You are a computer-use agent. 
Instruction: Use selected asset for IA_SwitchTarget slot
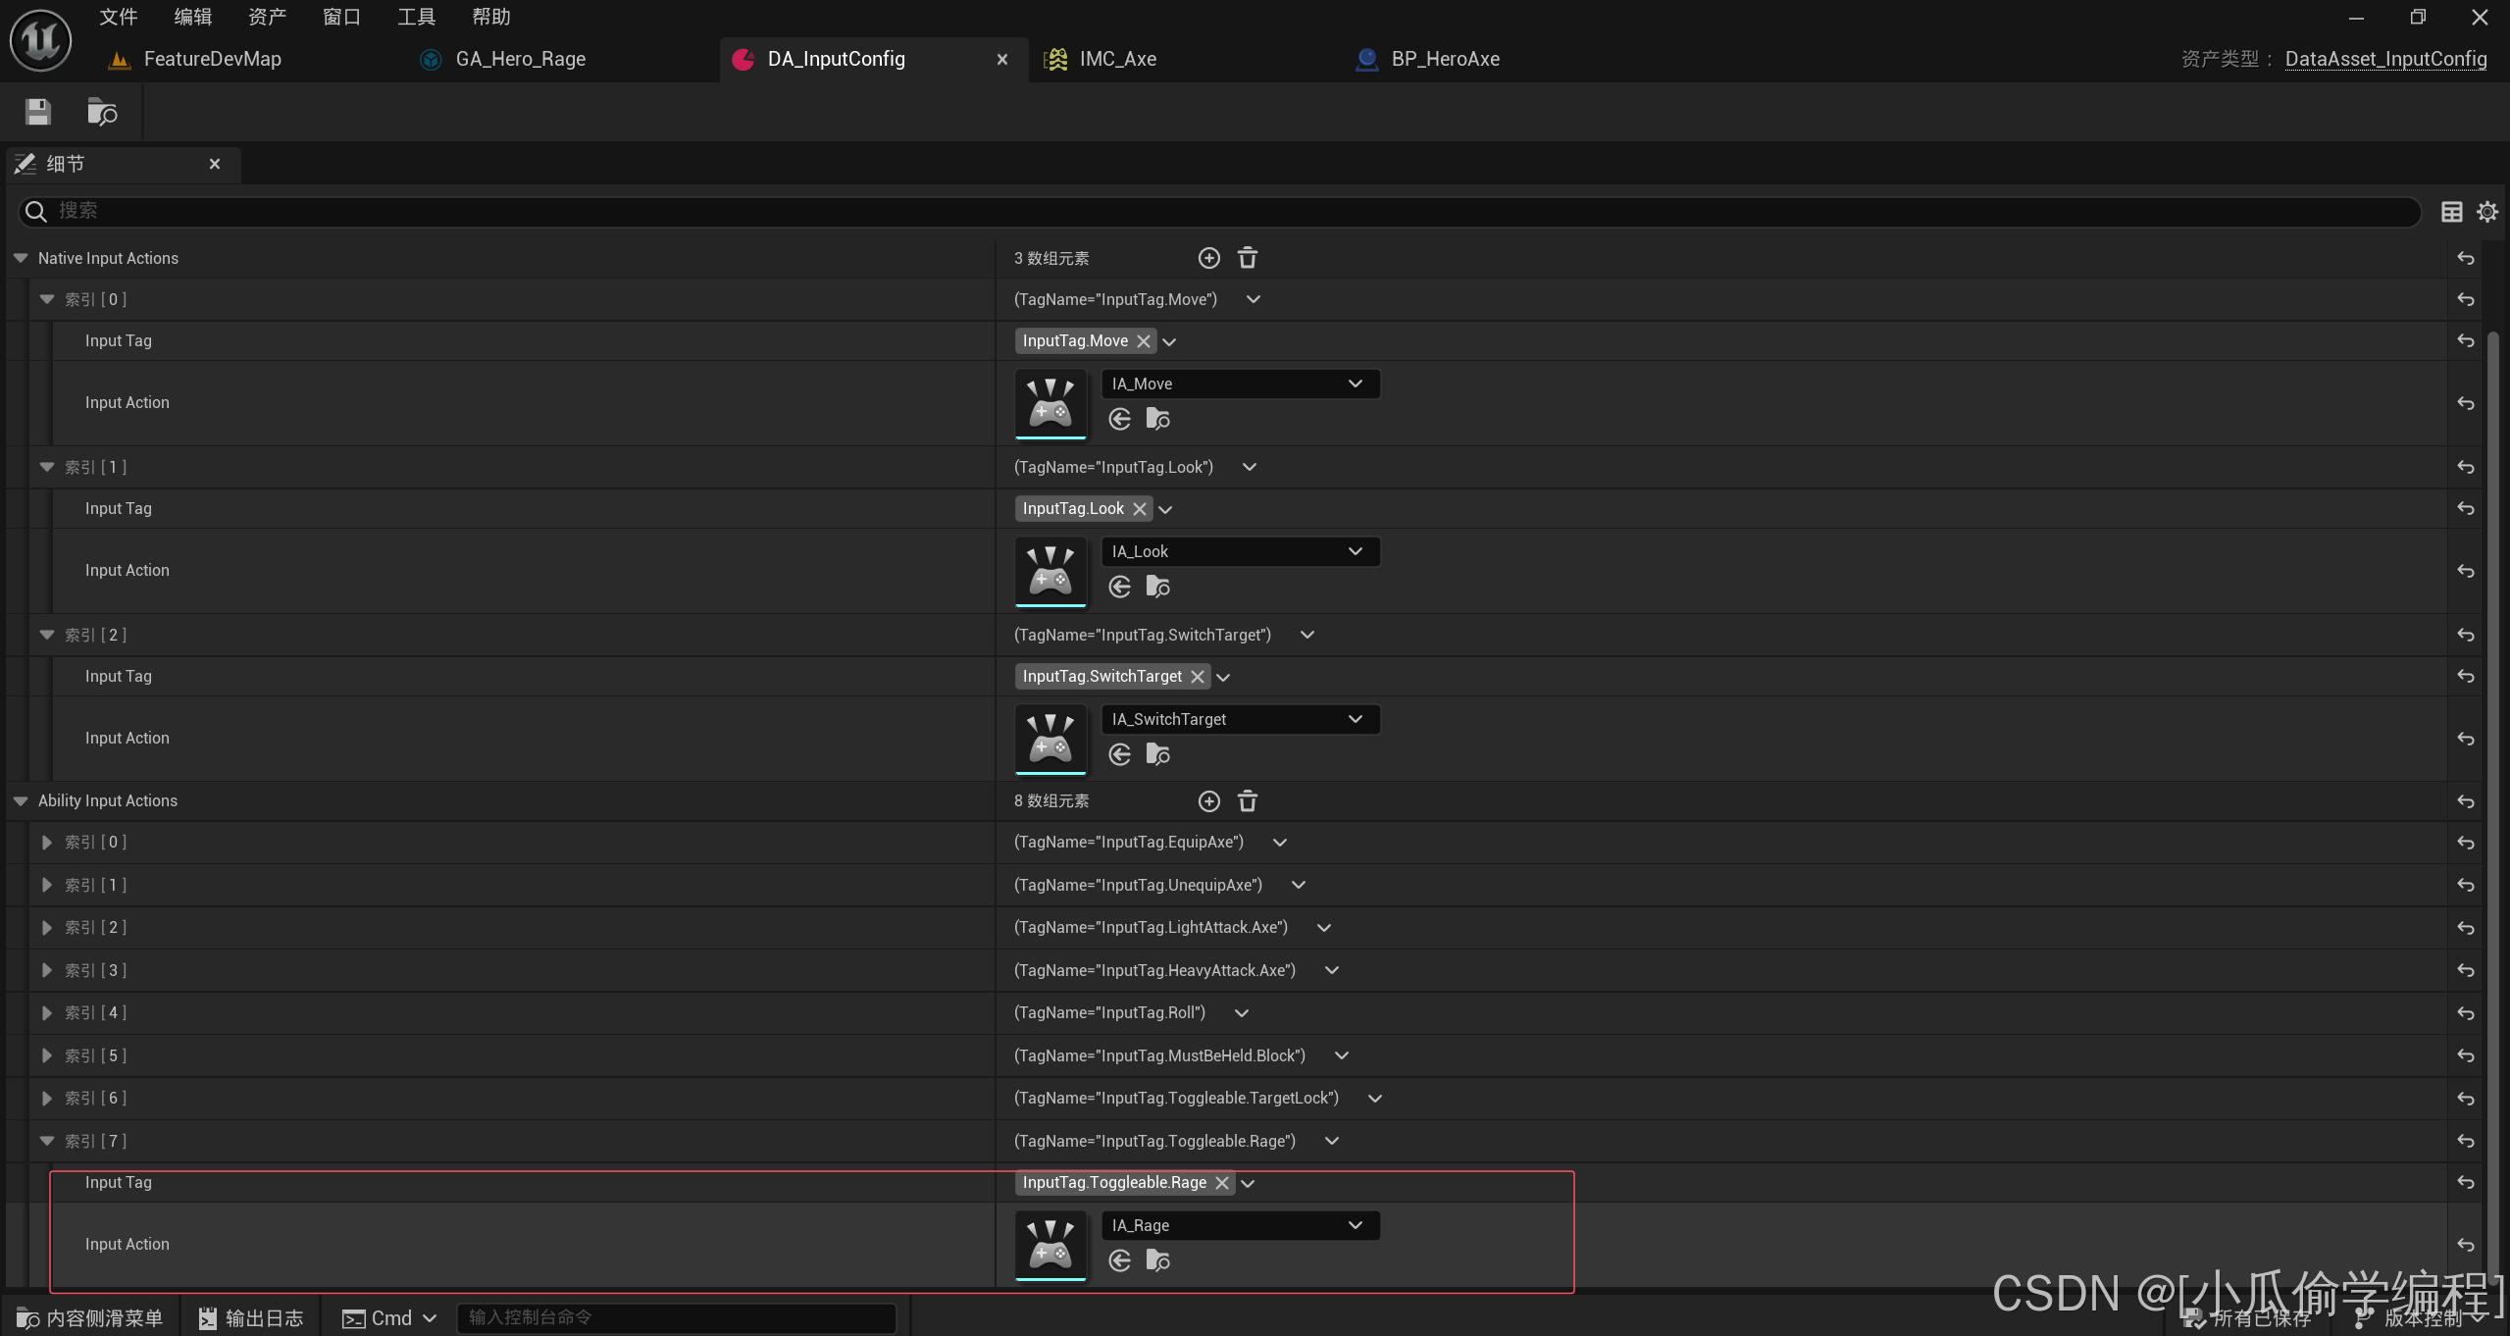point(1120,755)
